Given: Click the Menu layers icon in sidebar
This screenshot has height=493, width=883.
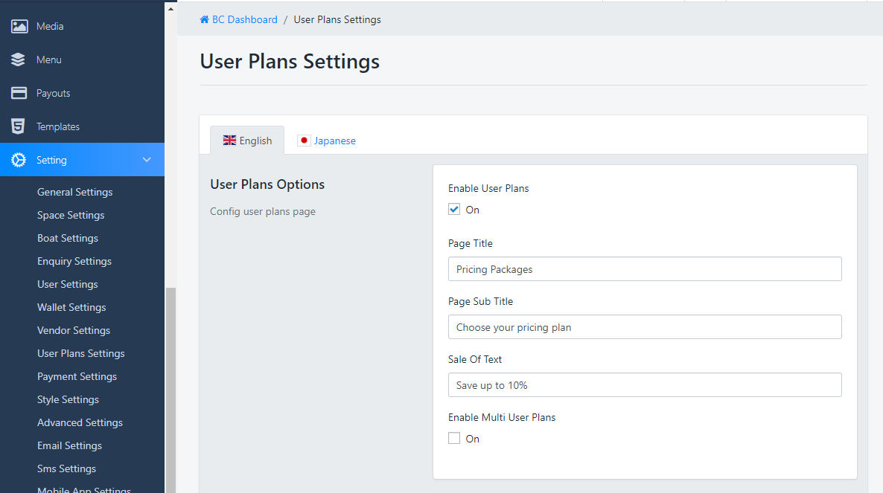Looking at the screenshot, I should tap(19, 59).
